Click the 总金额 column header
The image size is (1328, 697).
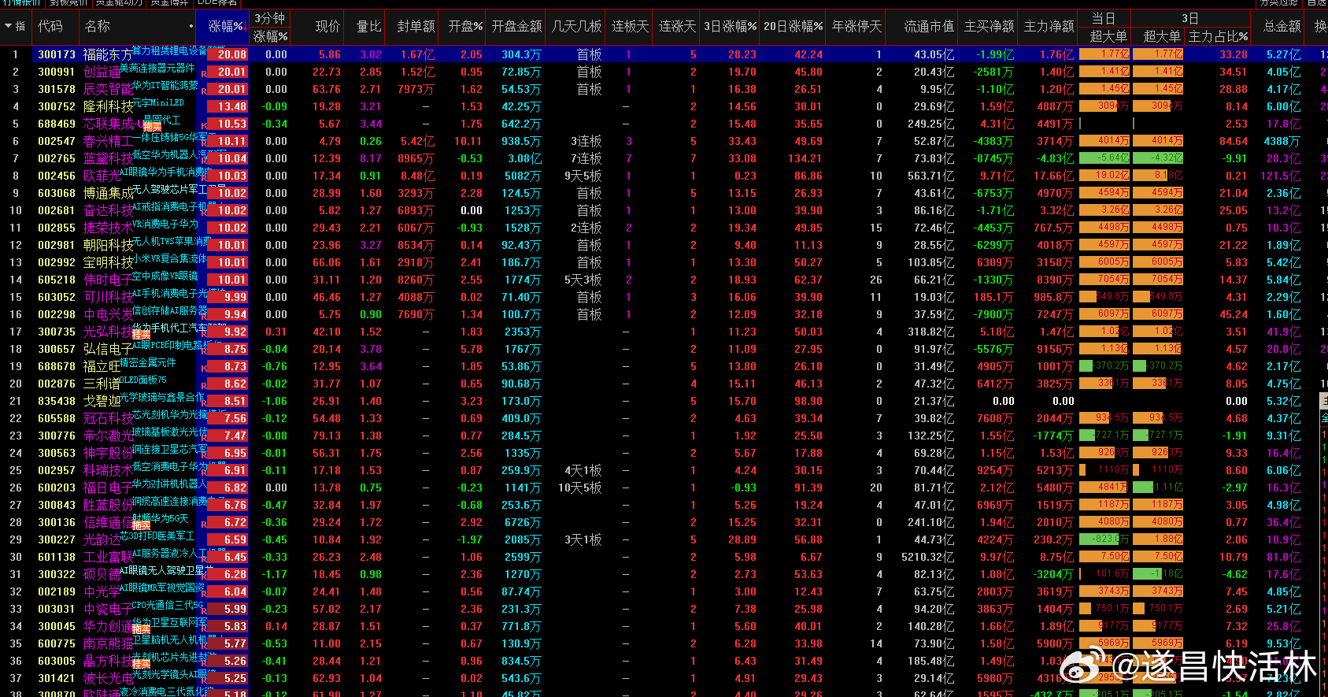click(1282, 26)
